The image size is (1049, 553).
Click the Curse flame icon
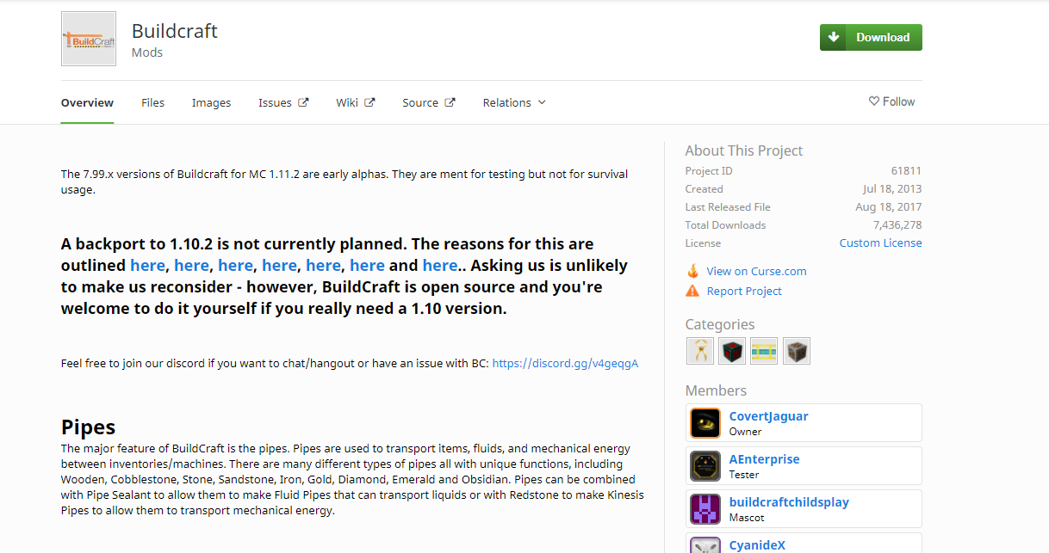coord(692,271)
